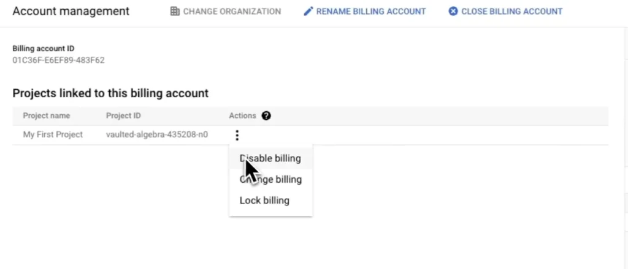Select Disable billing from the actions menu
Viewport: 628px width, 269px height.
pos(270,158)
